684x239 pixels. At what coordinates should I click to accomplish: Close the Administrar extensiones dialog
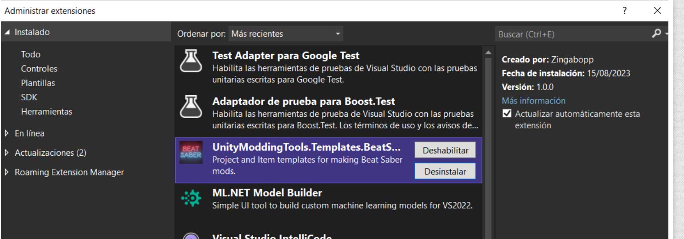(x=658, y=10)
